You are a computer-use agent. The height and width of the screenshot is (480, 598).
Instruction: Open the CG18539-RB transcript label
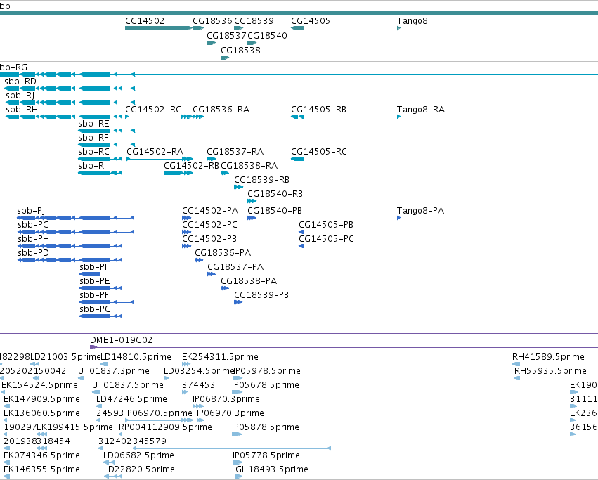click(x=262, y=180)
